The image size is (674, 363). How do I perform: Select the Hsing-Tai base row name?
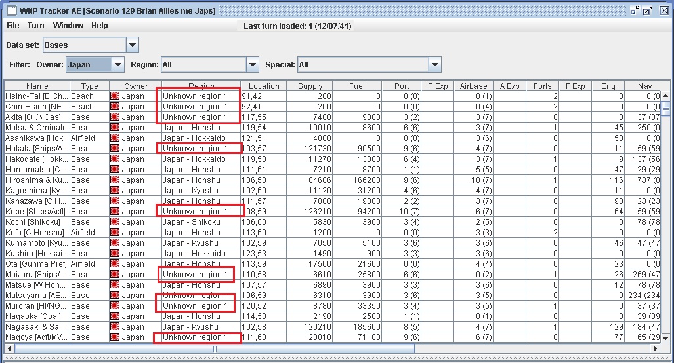coord(37,96)
